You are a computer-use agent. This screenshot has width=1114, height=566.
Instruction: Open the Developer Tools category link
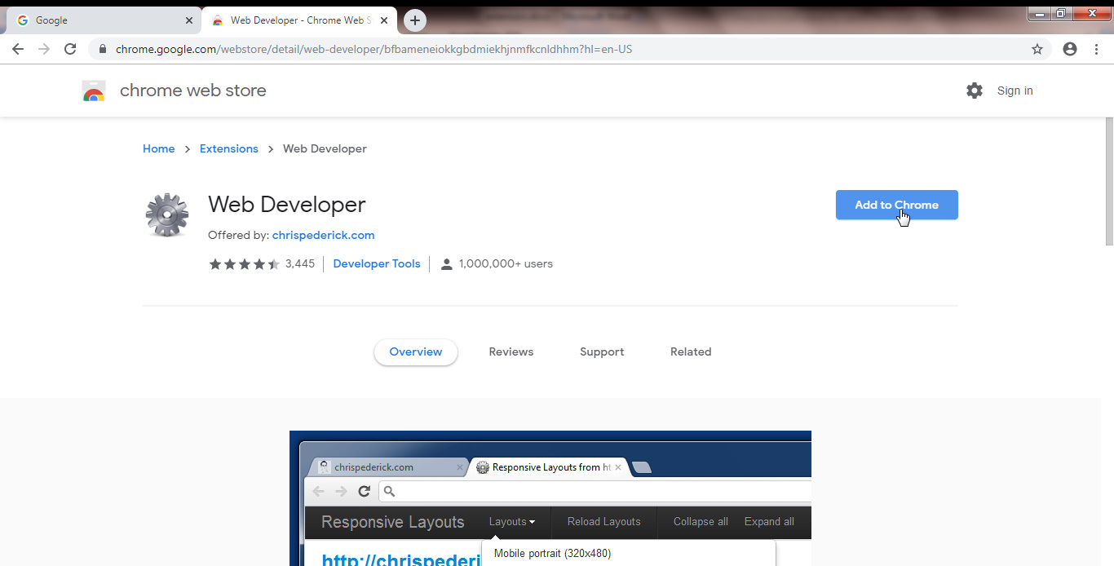[377, 263]
